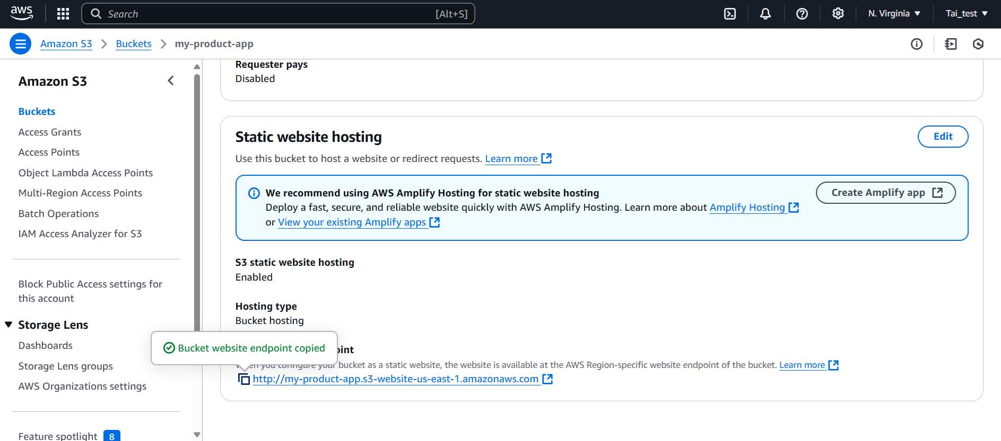Open Storage Lens Dashboards
This screenshot has width=1001, height=441.
pyautogui.click(x=46, y=346)
